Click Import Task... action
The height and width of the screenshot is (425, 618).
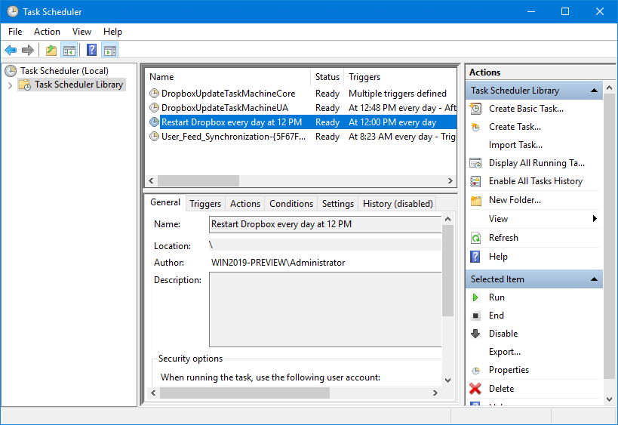tap(515, 145)
